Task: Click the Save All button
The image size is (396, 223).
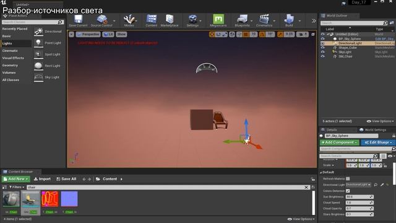Action: (66, 179)
